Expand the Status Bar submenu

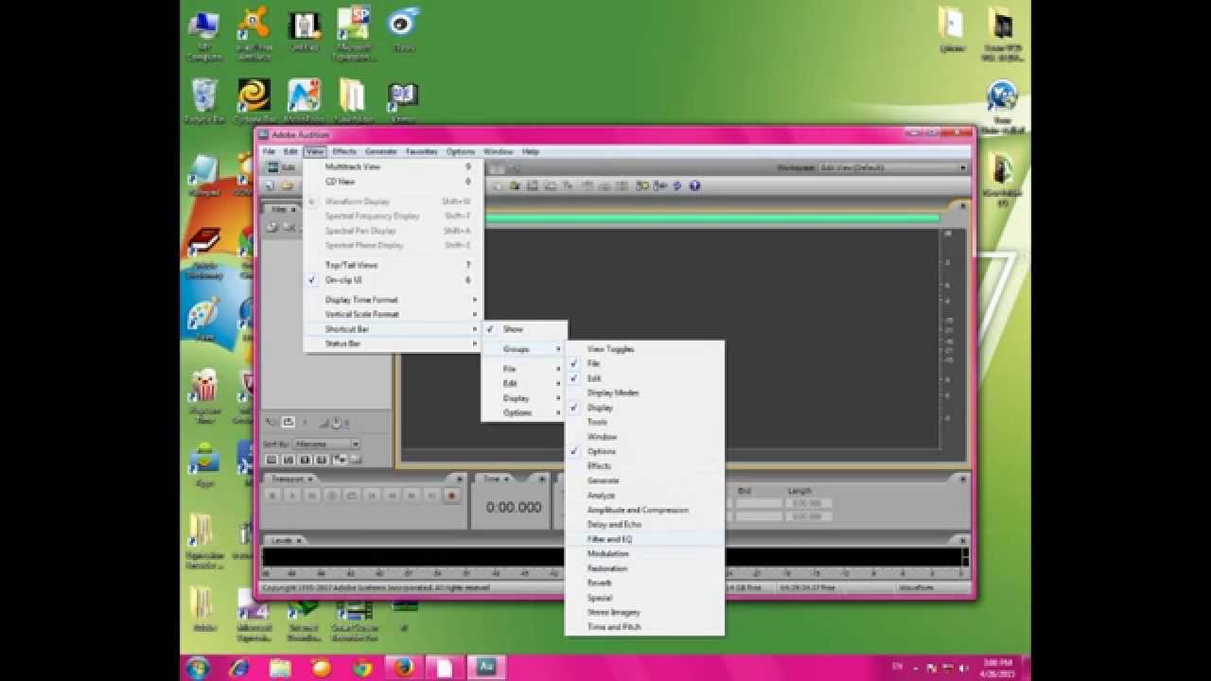(x=393, y=343)
